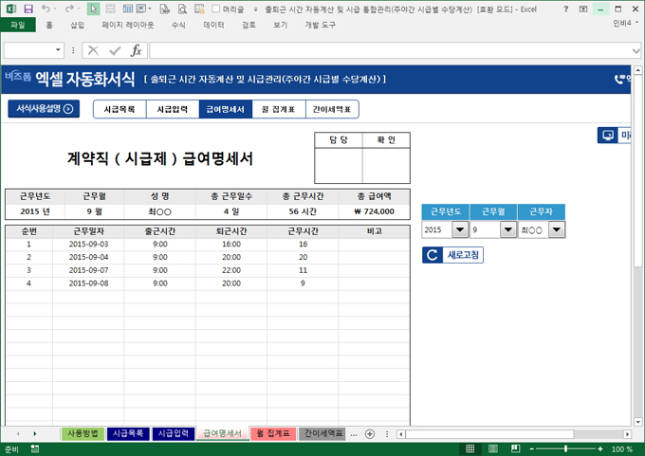Expand the 근무자 dropdown list
This screenshot has width=645, height=456.
pyautogui.click(x=555, y=229)
